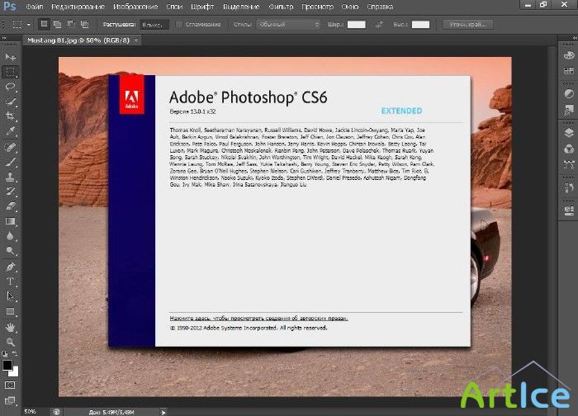Select the Eyedropper tool
The image size is (578, 416).
point(10,131)
